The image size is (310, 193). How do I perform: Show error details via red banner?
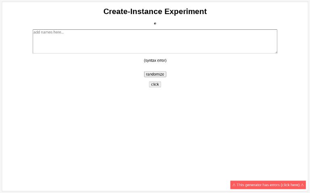268,185
